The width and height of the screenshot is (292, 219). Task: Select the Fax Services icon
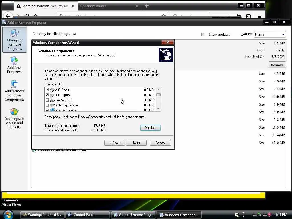tap(52, 100)
